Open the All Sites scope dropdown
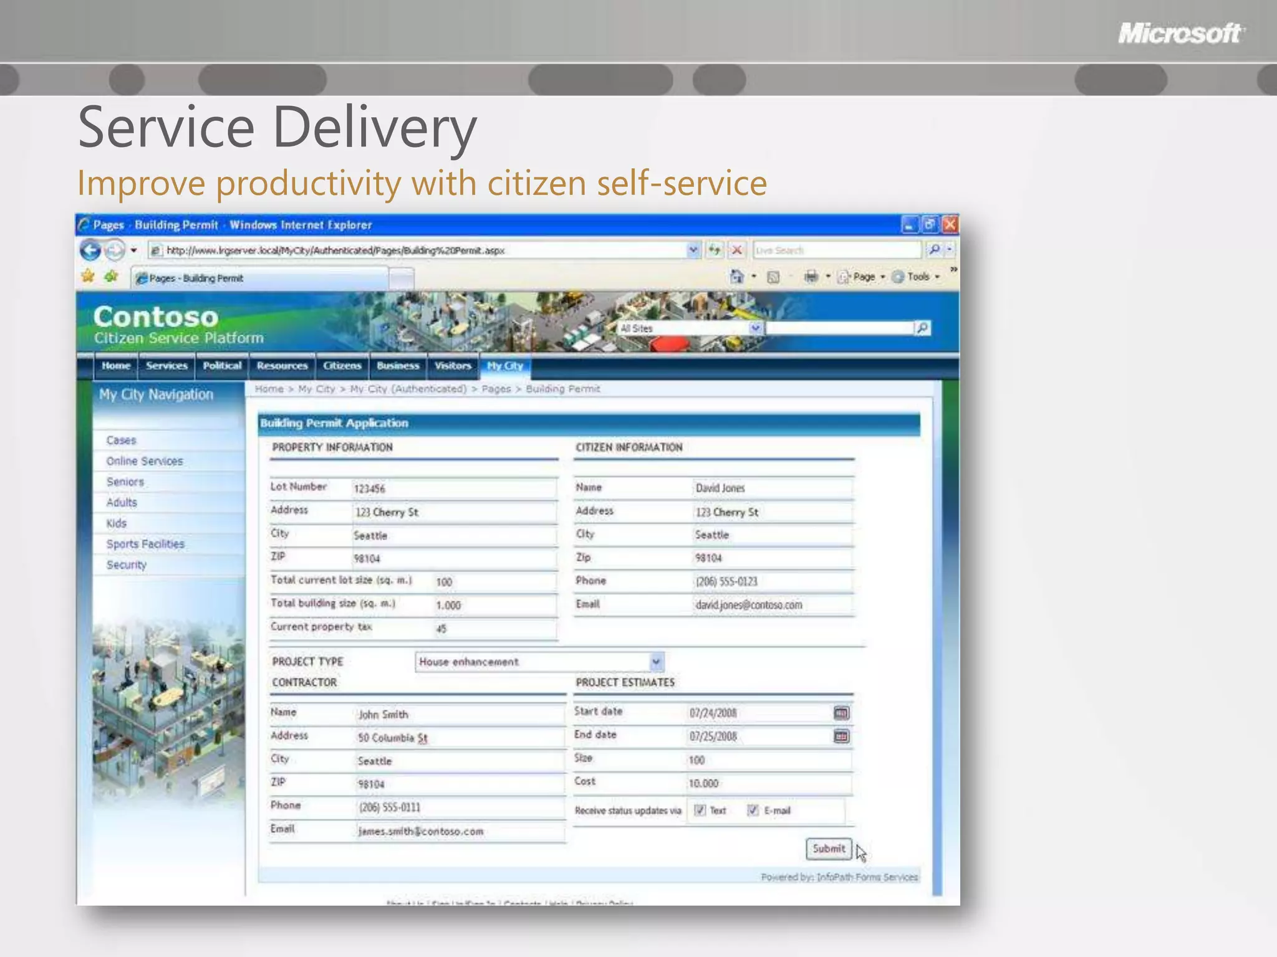 coord(755,328)
